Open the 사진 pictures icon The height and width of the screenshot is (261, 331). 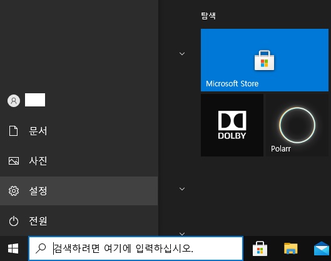(x=14, y=161)
